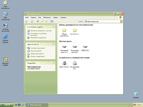
Task: Open the Файл menu
Action: pyautogui.click(x=27, y=17)
